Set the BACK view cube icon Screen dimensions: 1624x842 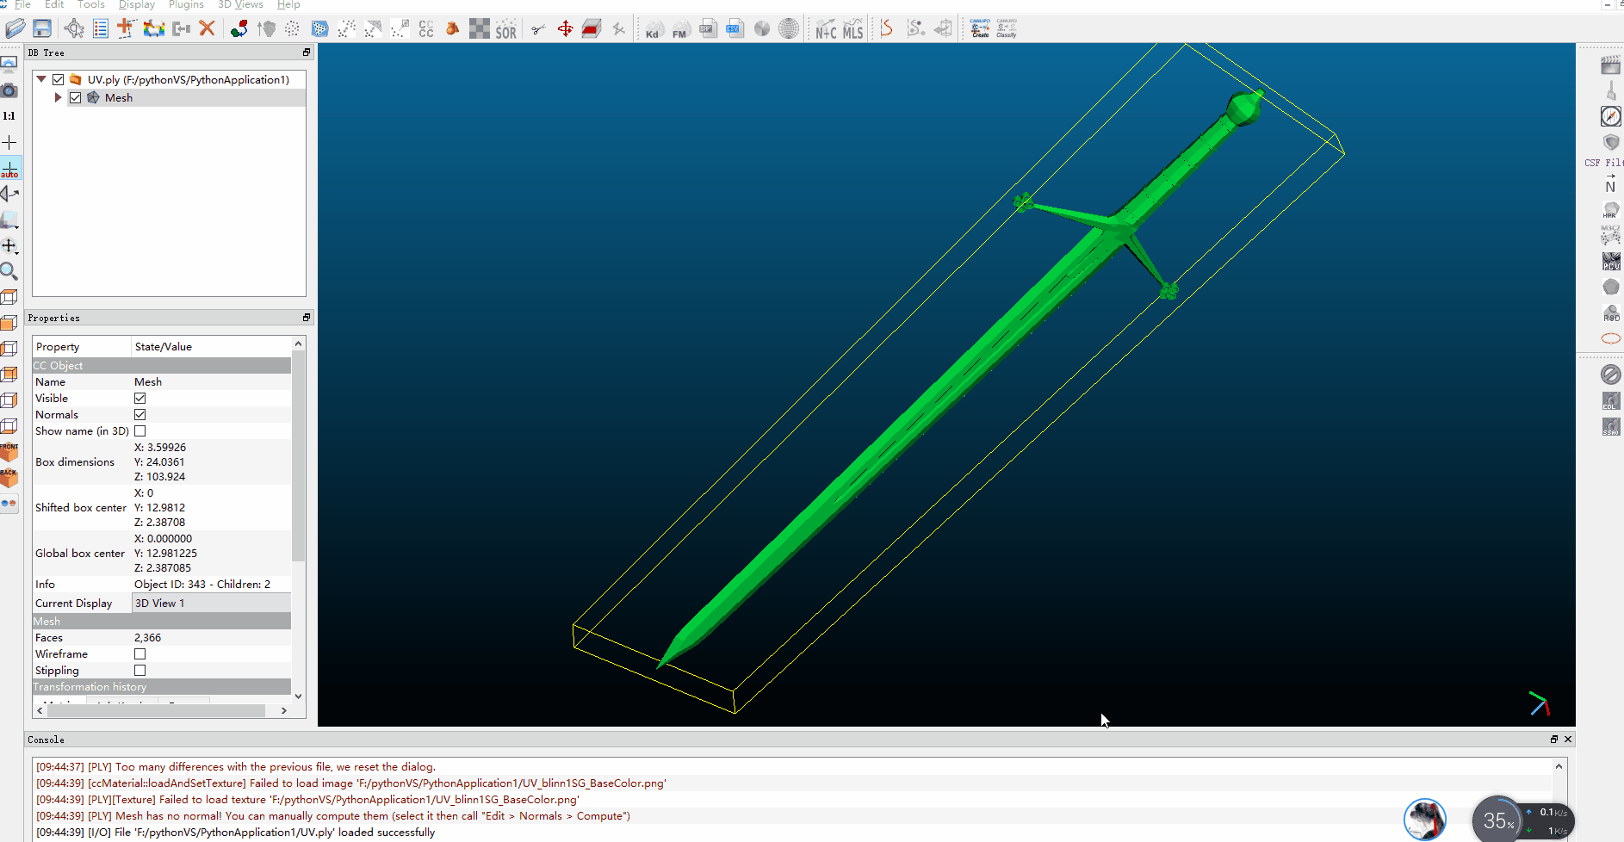click(9, 478)
